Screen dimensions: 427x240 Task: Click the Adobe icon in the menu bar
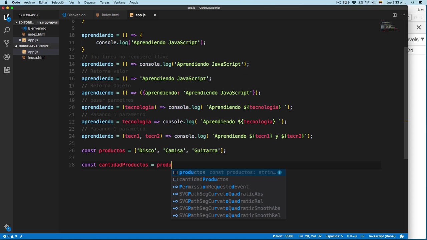click(x=346, y=2)
